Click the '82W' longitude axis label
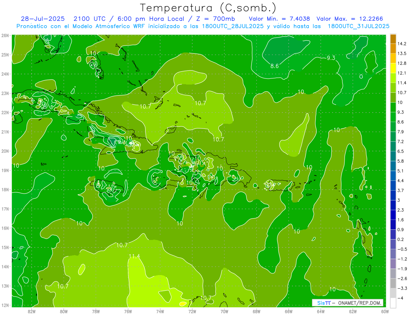The width and height of the screenshot is (409, 316). pyautogui.click(x=31, y=312)
